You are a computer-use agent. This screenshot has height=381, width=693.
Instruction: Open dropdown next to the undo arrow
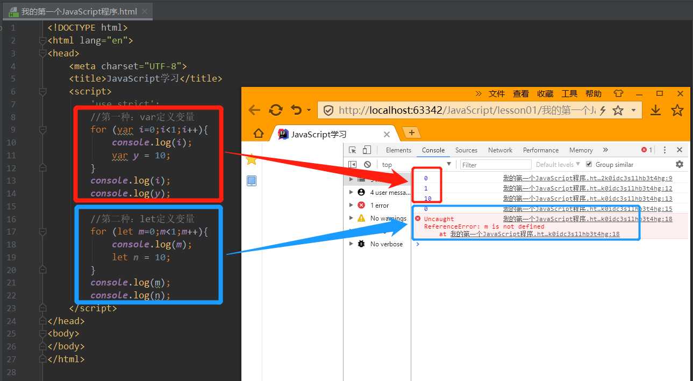pyautogui.click(x=309, y=111)
